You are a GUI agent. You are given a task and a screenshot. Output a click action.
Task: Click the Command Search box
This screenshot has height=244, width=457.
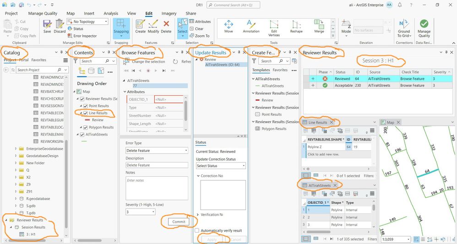[x=233, y=5]
